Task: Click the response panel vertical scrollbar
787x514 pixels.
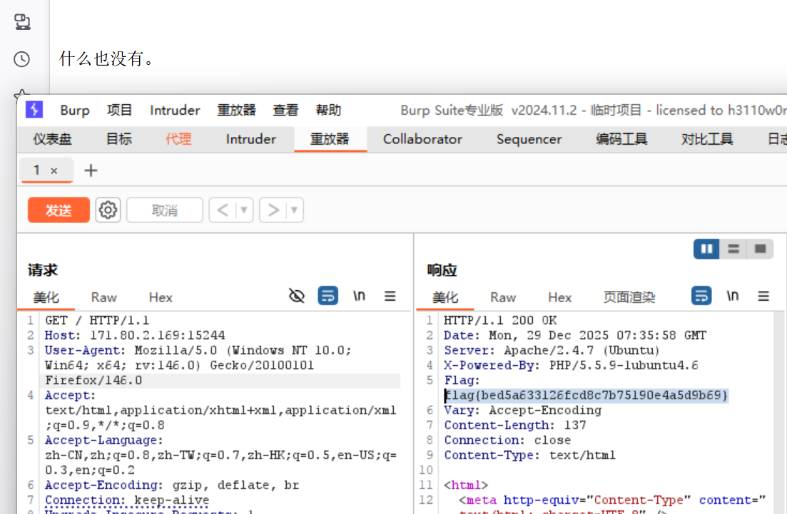Action: 778,412
